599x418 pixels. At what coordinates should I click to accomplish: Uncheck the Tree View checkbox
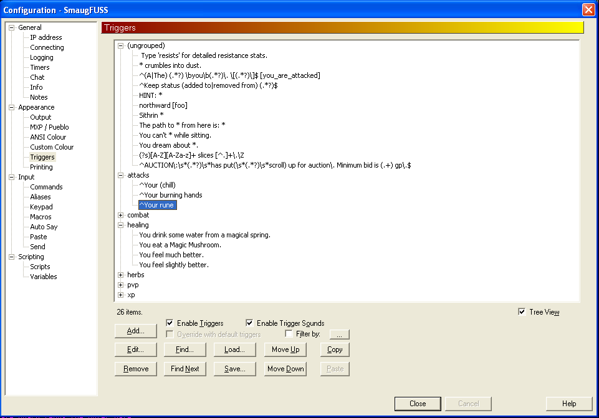522,312
